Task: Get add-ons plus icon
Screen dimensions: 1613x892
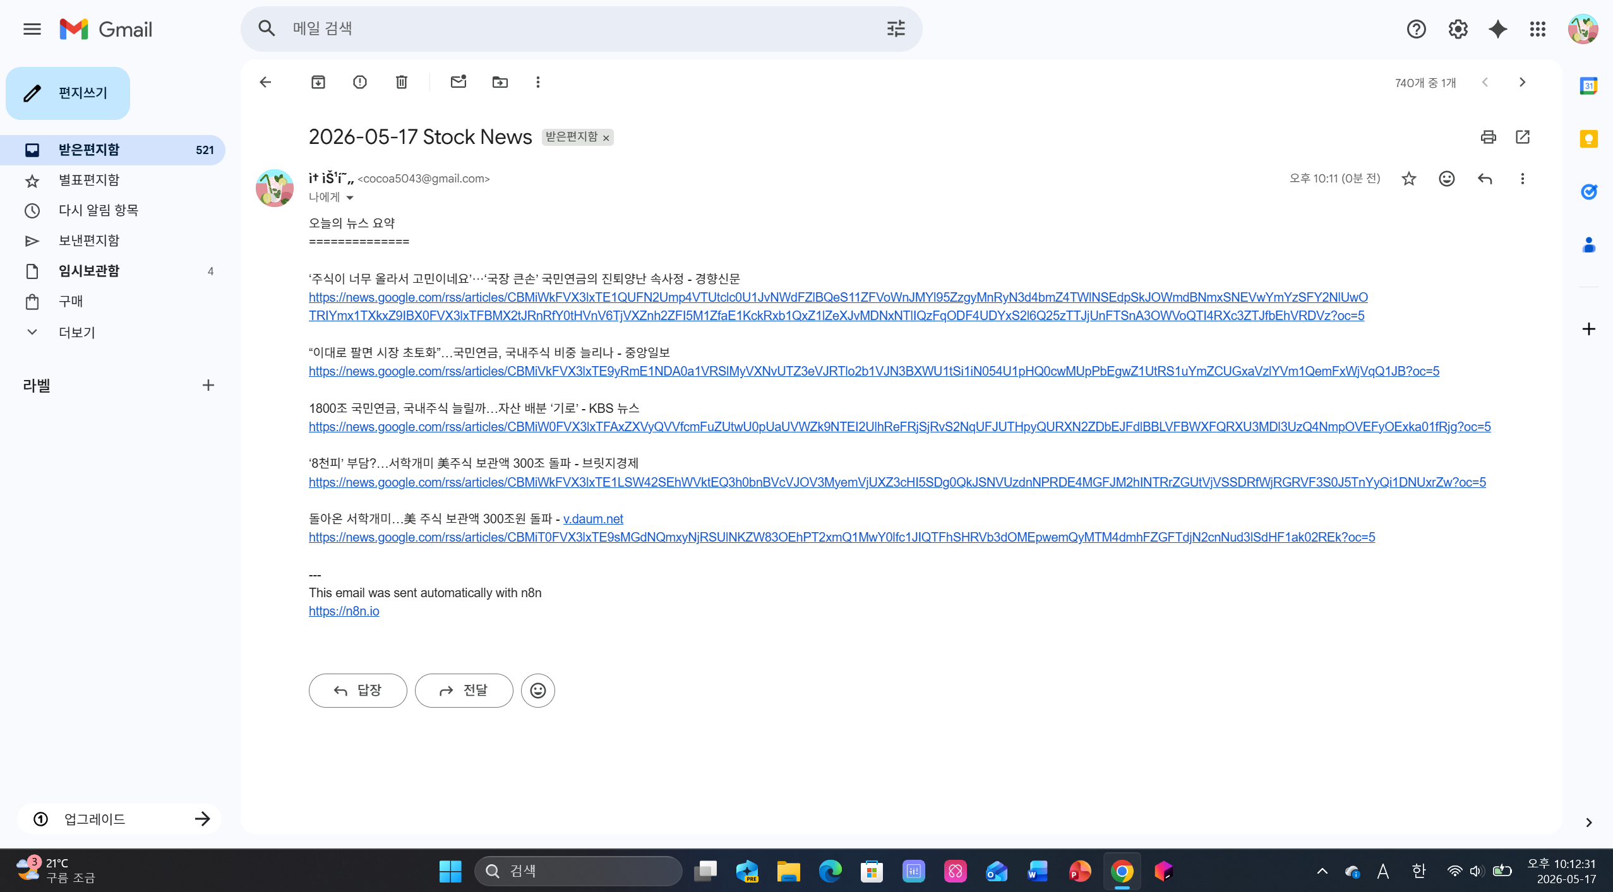Action: [x=1589, y=329]
